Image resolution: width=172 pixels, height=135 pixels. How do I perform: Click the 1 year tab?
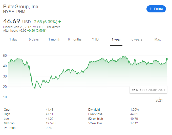pyautogui.click(x=116, y=39)
